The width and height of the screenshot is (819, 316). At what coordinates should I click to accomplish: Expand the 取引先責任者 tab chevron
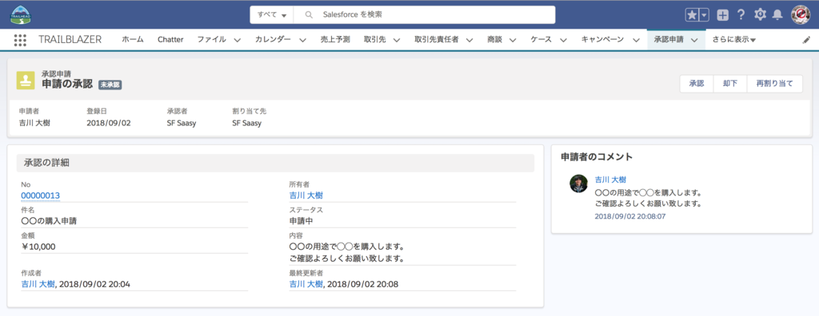469,40
